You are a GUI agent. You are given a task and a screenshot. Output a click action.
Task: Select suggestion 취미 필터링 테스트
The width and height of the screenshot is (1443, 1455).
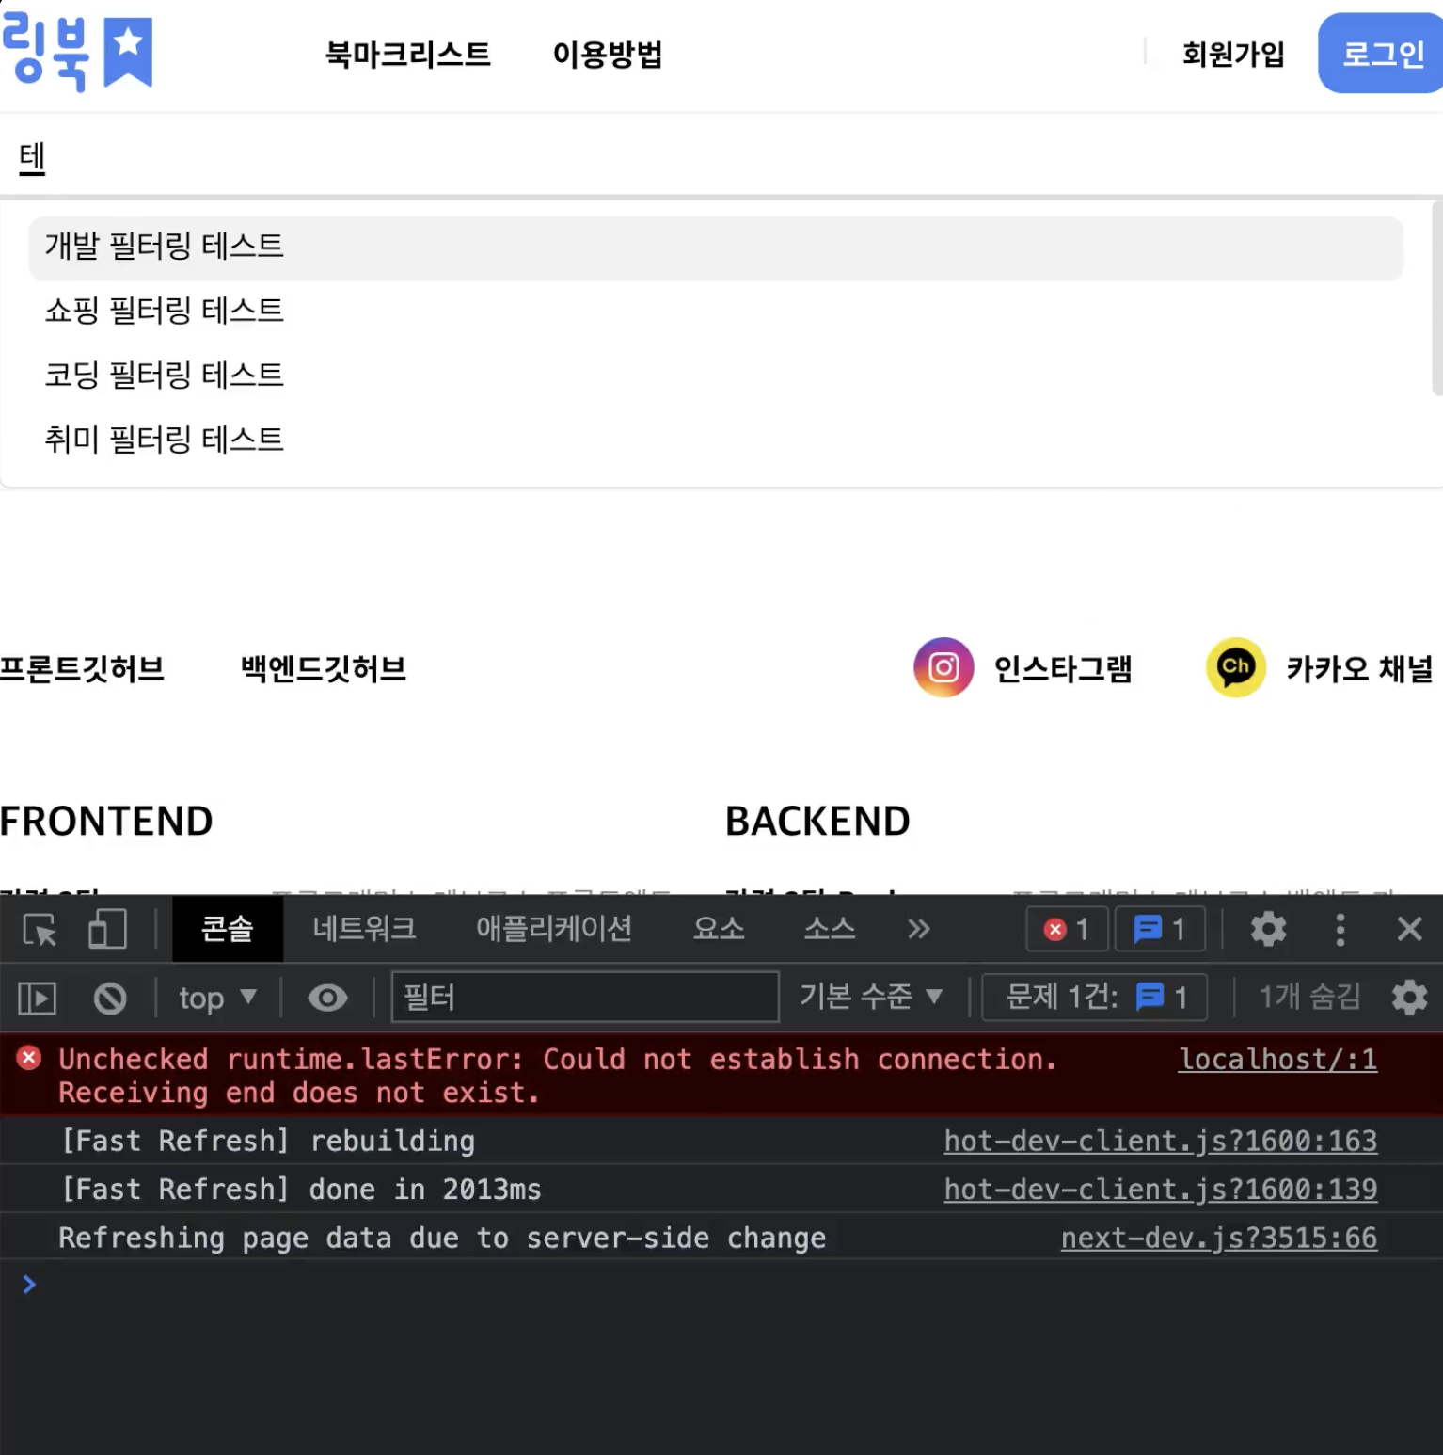[716, 440]
